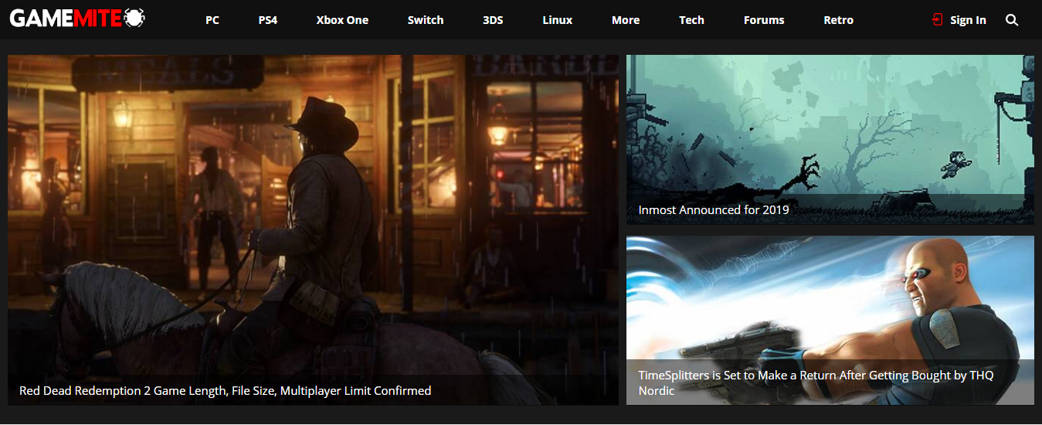Expand the More menu
This screenshot has height=425, width=1042.
click(626, 20)
